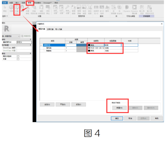168x141 pixels.
Task: Switch to the 注释对象 tab
Action: coord(50,29)
